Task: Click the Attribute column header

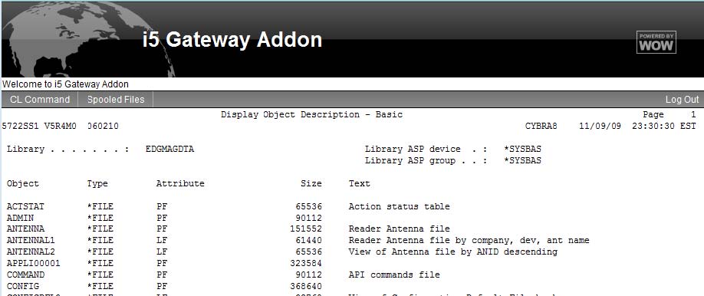Action: point(180,183)
